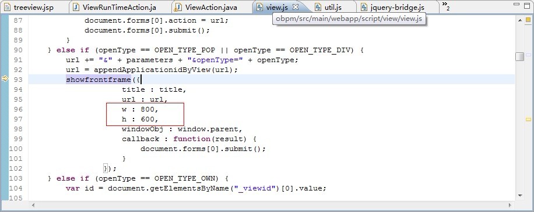Jump to the pale annotation mark in the overview ruler
The height and width of the screenshot is (212, 534).
[x=528, y=55]
